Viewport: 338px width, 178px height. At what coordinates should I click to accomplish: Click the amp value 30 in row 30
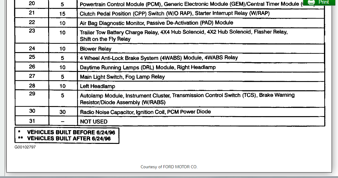[62, 112]
